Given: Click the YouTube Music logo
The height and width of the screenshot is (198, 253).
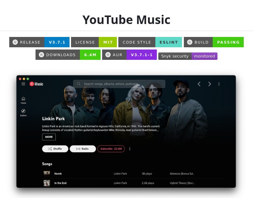Looking at the screenshot, I should (x=36, y=84).
